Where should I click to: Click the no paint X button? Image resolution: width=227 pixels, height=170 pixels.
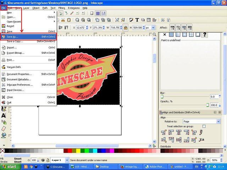click(165, 35)
